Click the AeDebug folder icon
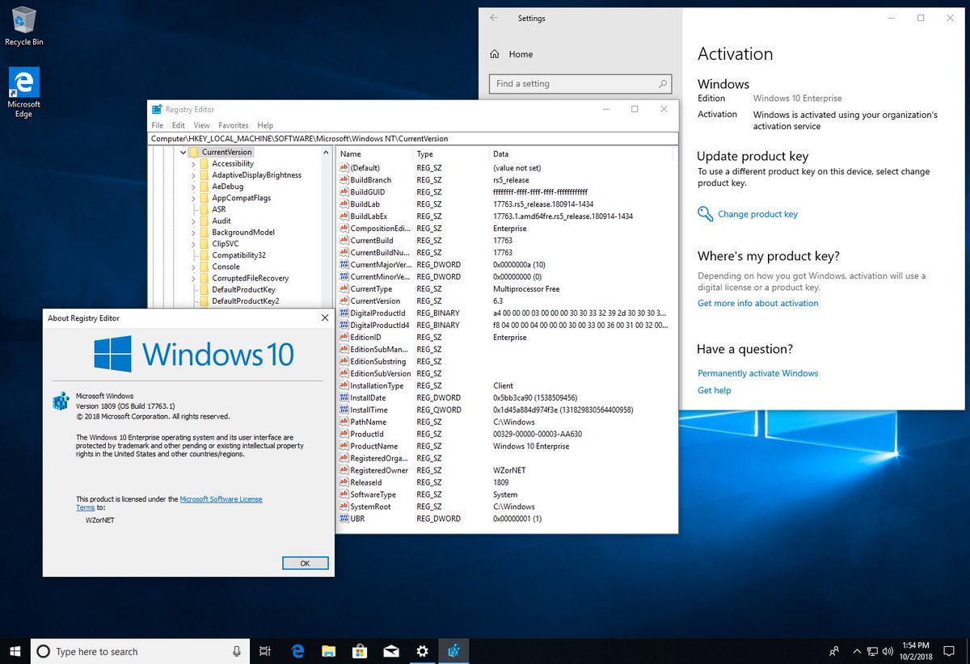The image size is (970, 664). tap(205, 187)
